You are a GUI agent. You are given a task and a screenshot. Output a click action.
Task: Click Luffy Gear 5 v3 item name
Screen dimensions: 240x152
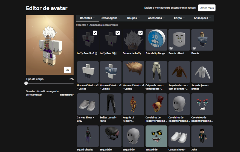(87, 53)
